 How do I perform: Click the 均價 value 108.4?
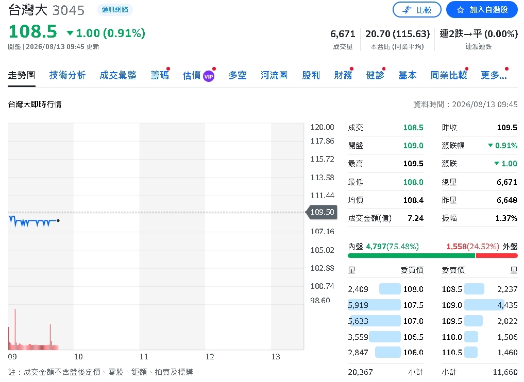tap(413, 200)
